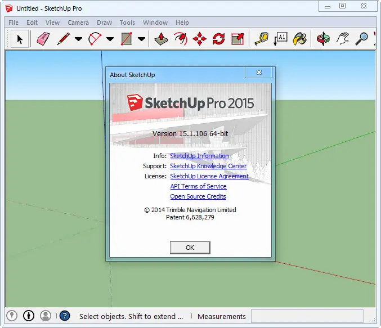Screen dimensions: 381x328
Task: Open the Arc tool dropdown arrow
Action: pyautogui.click(x=110, y=39)
